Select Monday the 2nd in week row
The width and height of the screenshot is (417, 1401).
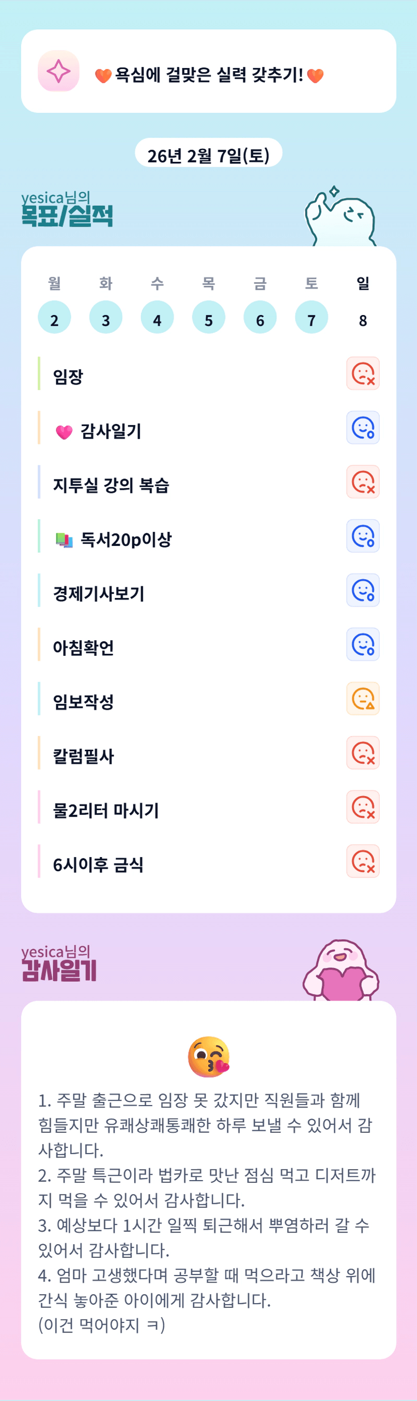point(54,317)
